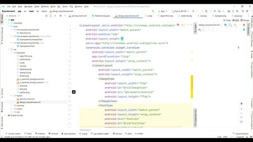Open Search Everywhere magnifier icon
Viewport: 253px width, 142px height.
tap(243, 11)
